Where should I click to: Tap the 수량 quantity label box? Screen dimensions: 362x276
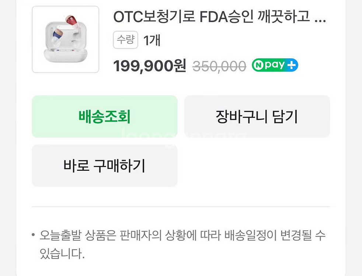[125, 40]
